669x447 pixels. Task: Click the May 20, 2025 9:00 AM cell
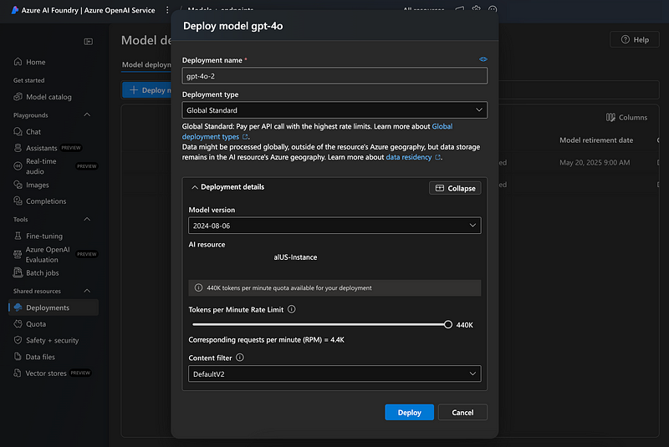(x=595, y=162)
